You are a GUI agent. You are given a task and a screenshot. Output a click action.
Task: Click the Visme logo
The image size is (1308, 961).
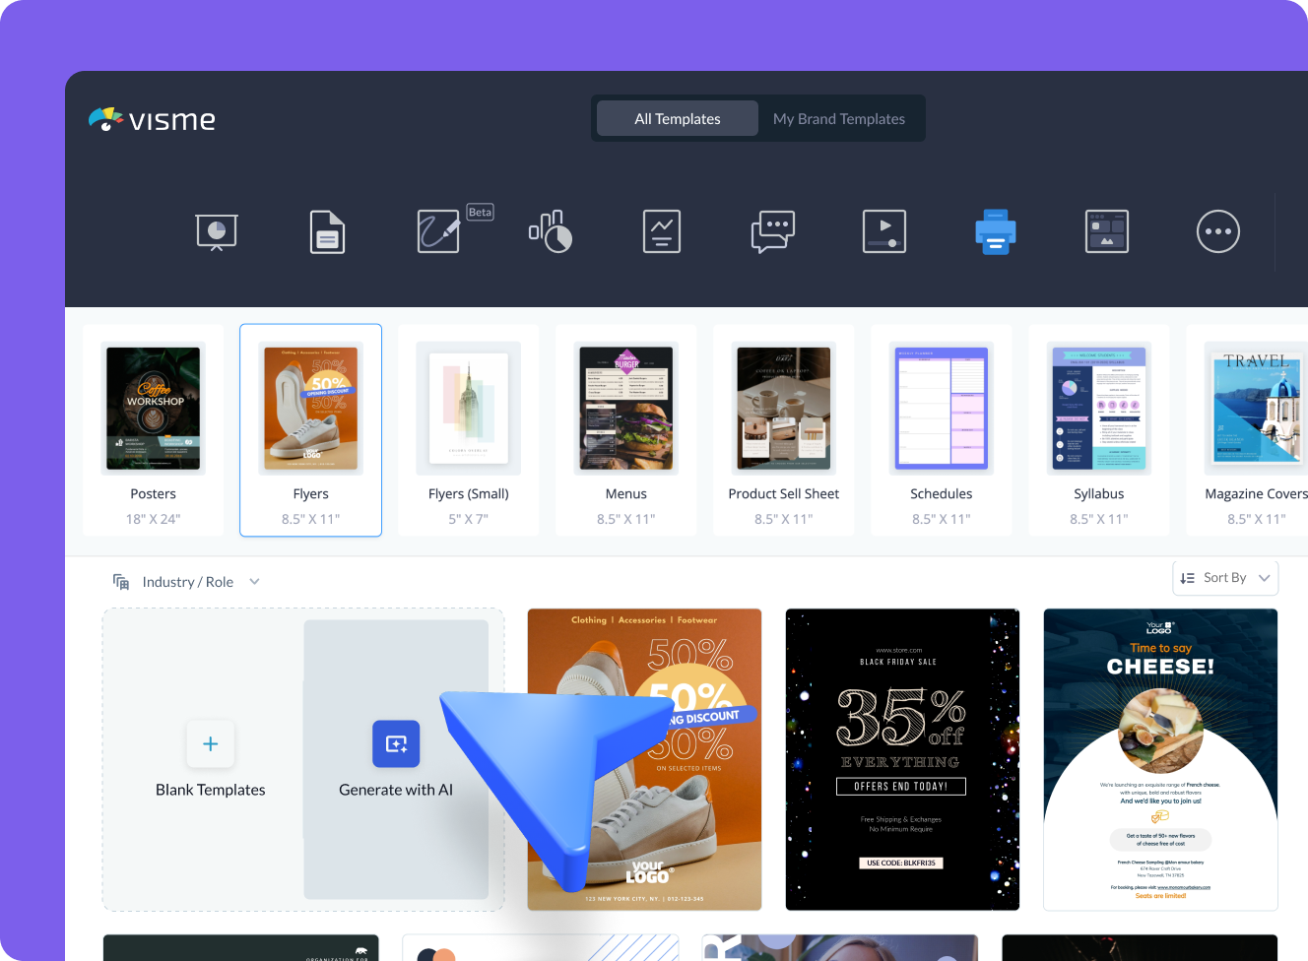coord(152,119)
